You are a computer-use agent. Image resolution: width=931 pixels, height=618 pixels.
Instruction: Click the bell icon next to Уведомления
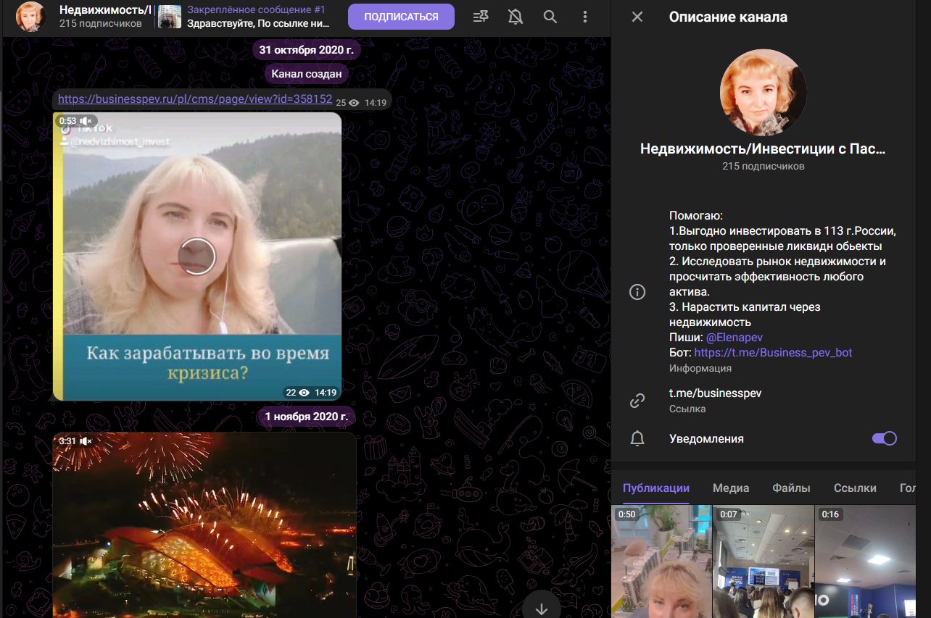tap(637, 438)
